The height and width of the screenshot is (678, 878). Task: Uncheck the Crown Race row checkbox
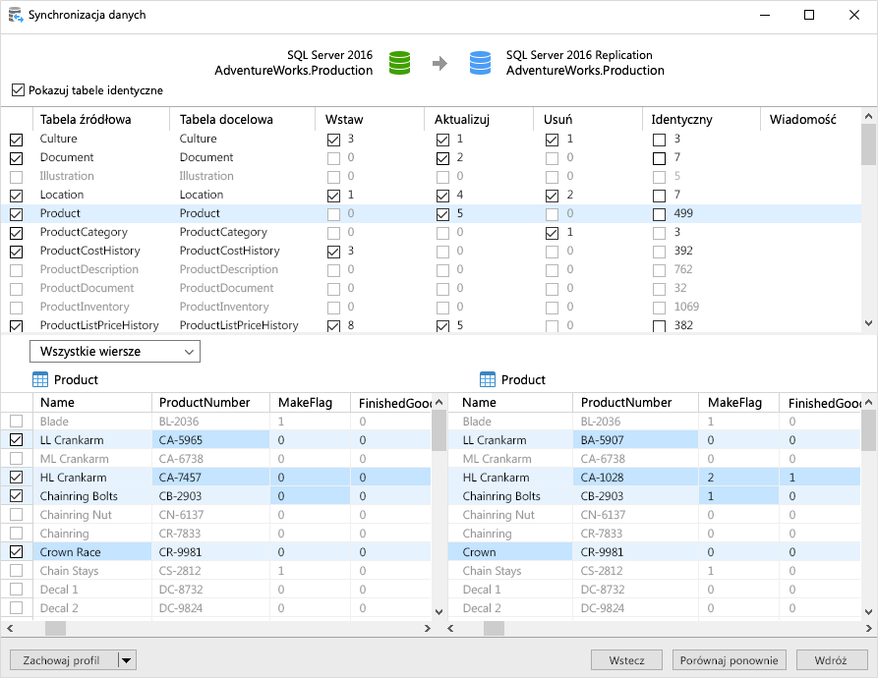pyautogui.click(x=17, y=551)
